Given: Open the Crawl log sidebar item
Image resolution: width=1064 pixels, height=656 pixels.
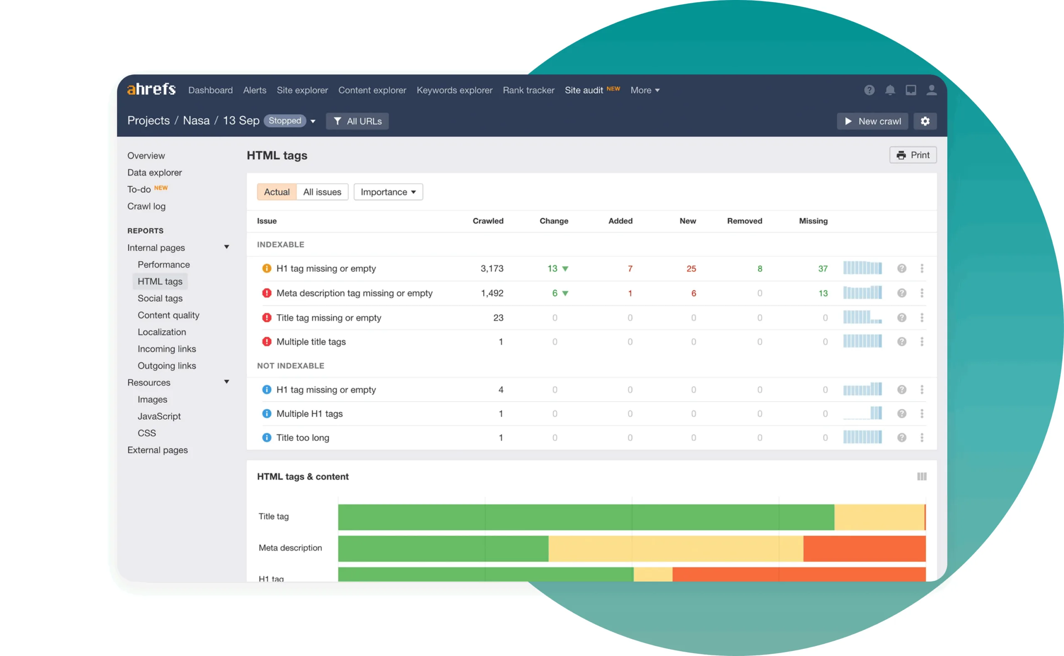Looking at the screenshot, I should [146, 206].
